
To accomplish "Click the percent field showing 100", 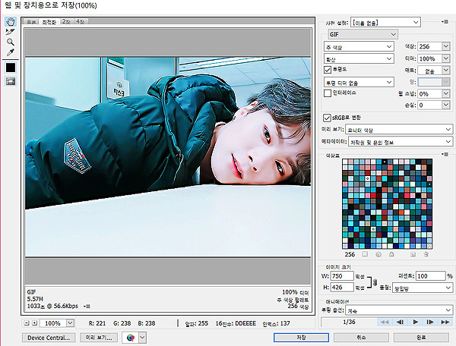I will coord(430,275).
